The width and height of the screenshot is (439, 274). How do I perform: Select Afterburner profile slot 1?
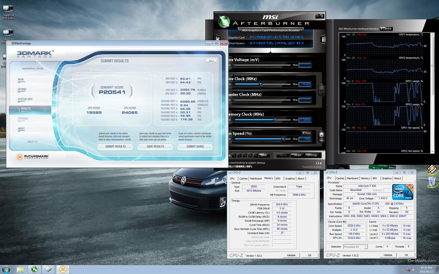pyautogui.click(x=234, y=155)
